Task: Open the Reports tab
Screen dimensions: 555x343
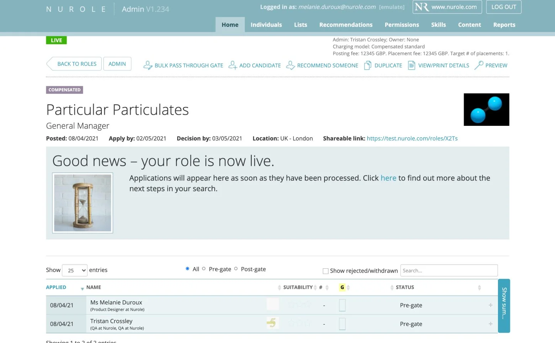Action: (x=504, y=25)
